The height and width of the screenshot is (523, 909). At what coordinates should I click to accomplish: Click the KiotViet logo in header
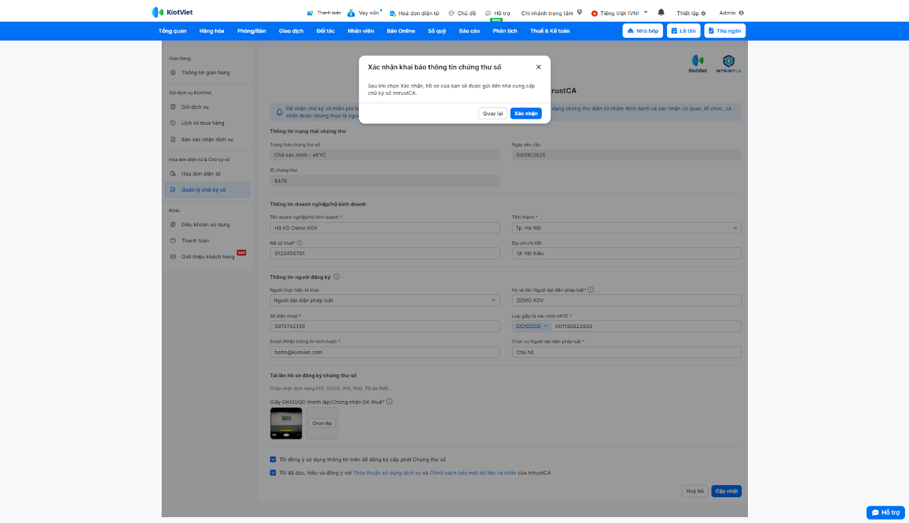[x=172, y=12]
